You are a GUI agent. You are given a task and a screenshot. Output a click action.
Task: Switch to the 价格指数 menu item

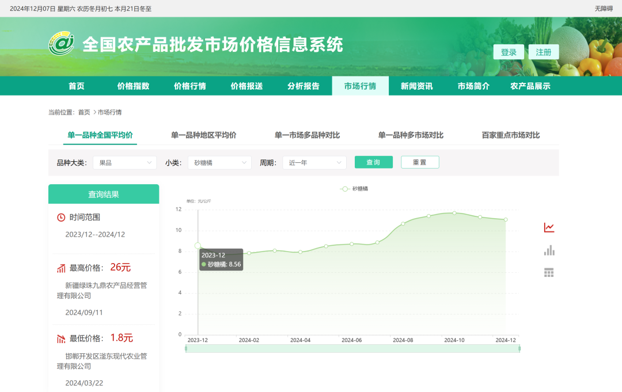[132, 85]
